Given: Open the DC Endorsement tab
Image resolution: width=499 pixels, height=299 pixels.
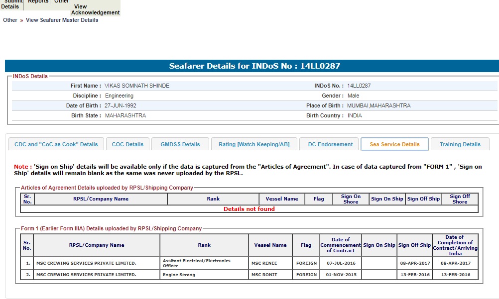Looking at the screenshot, I should [x=330, y=144].
